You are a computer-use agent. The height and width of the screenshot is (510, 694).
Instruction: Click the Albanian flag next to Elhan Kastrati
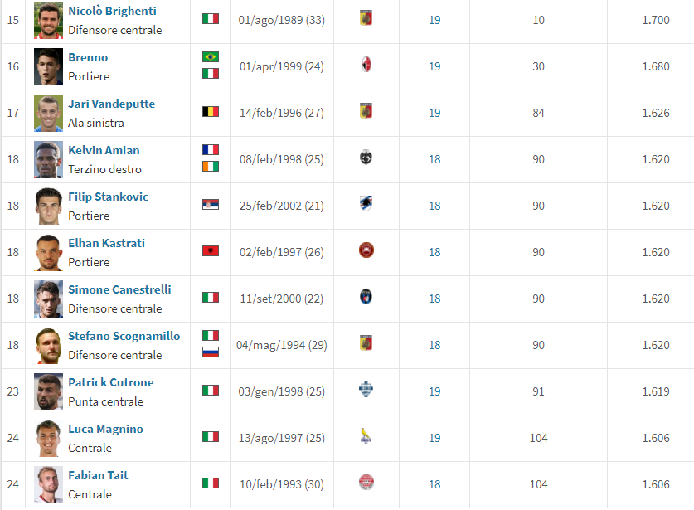click(211, 250)
